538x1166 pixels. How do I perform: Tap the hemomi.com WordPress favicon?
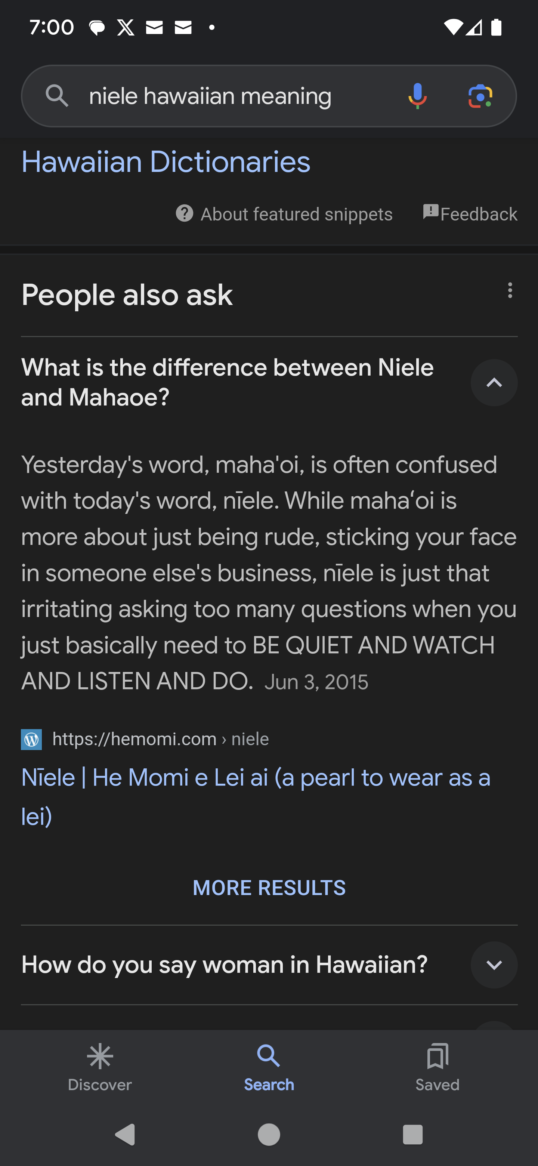32,739
